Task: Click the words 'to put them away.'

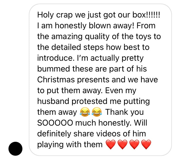Action: pos(70,91)
